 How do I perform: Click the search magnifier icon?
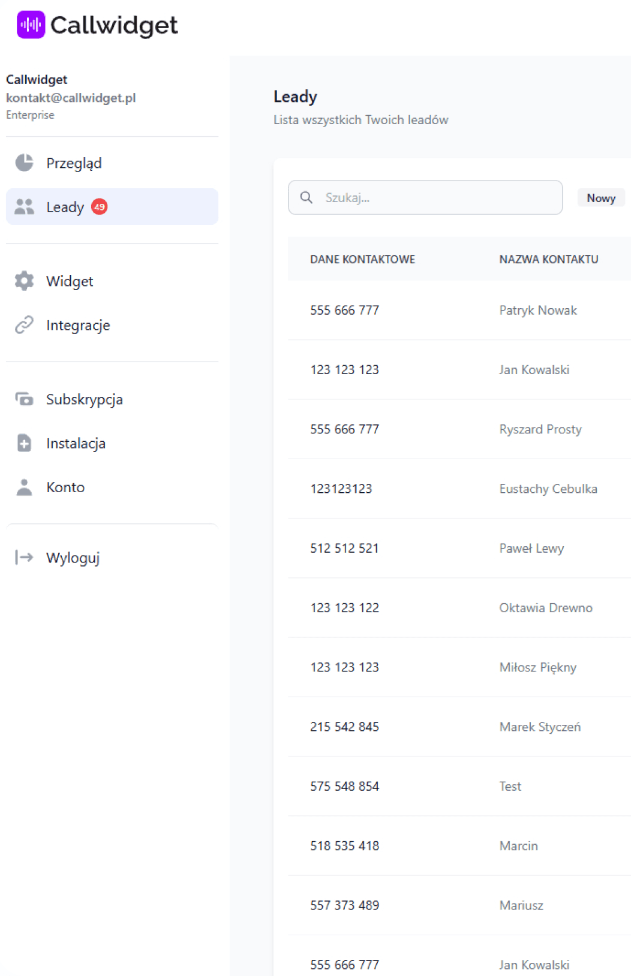click(x=306, y=197)
